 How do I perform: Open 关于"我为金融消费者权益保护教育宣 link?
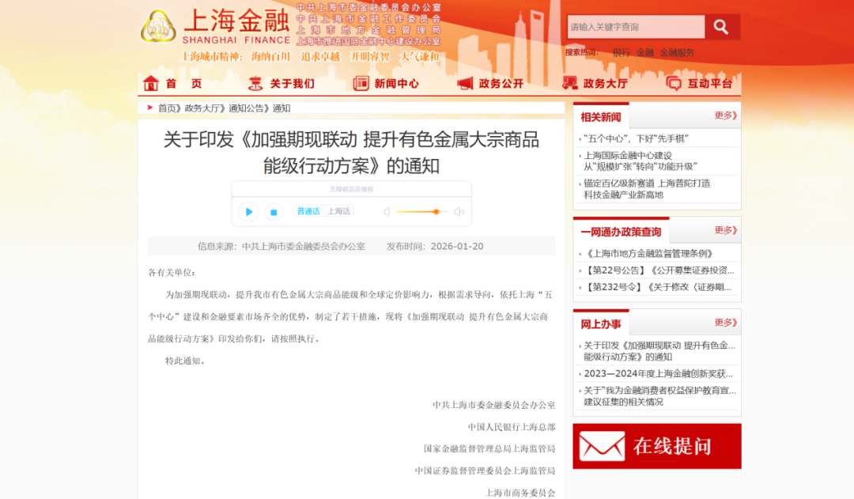[659, 396]
